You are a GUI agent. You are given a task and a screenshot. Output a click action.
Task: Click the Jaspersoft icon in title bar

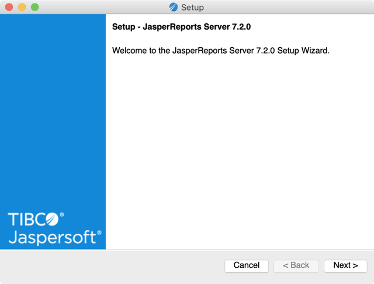pyautogui.click(x=174, y=7)
